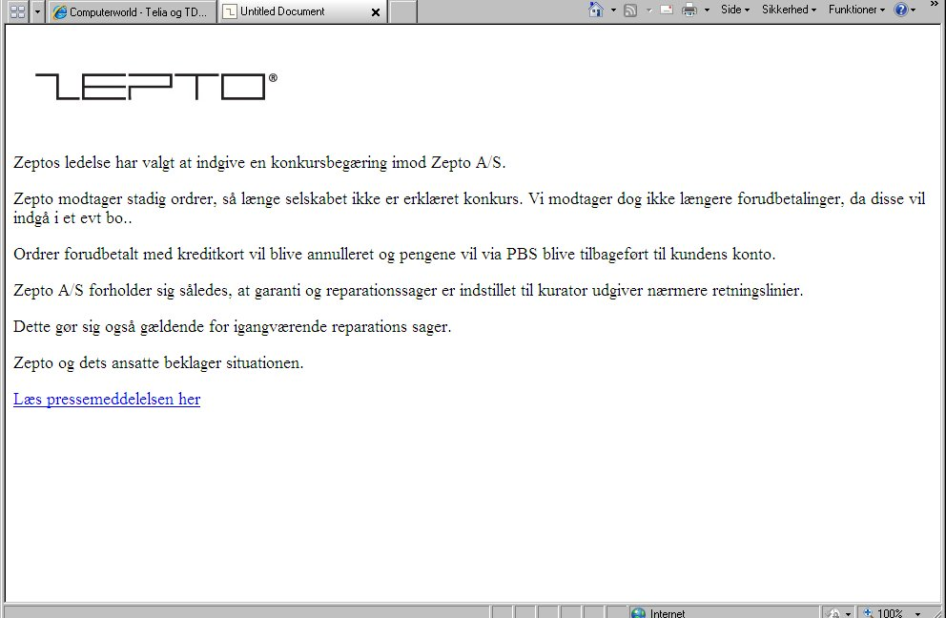
Task: Click the Read Mail envelope icon
Action: click(x=667, y=10)
